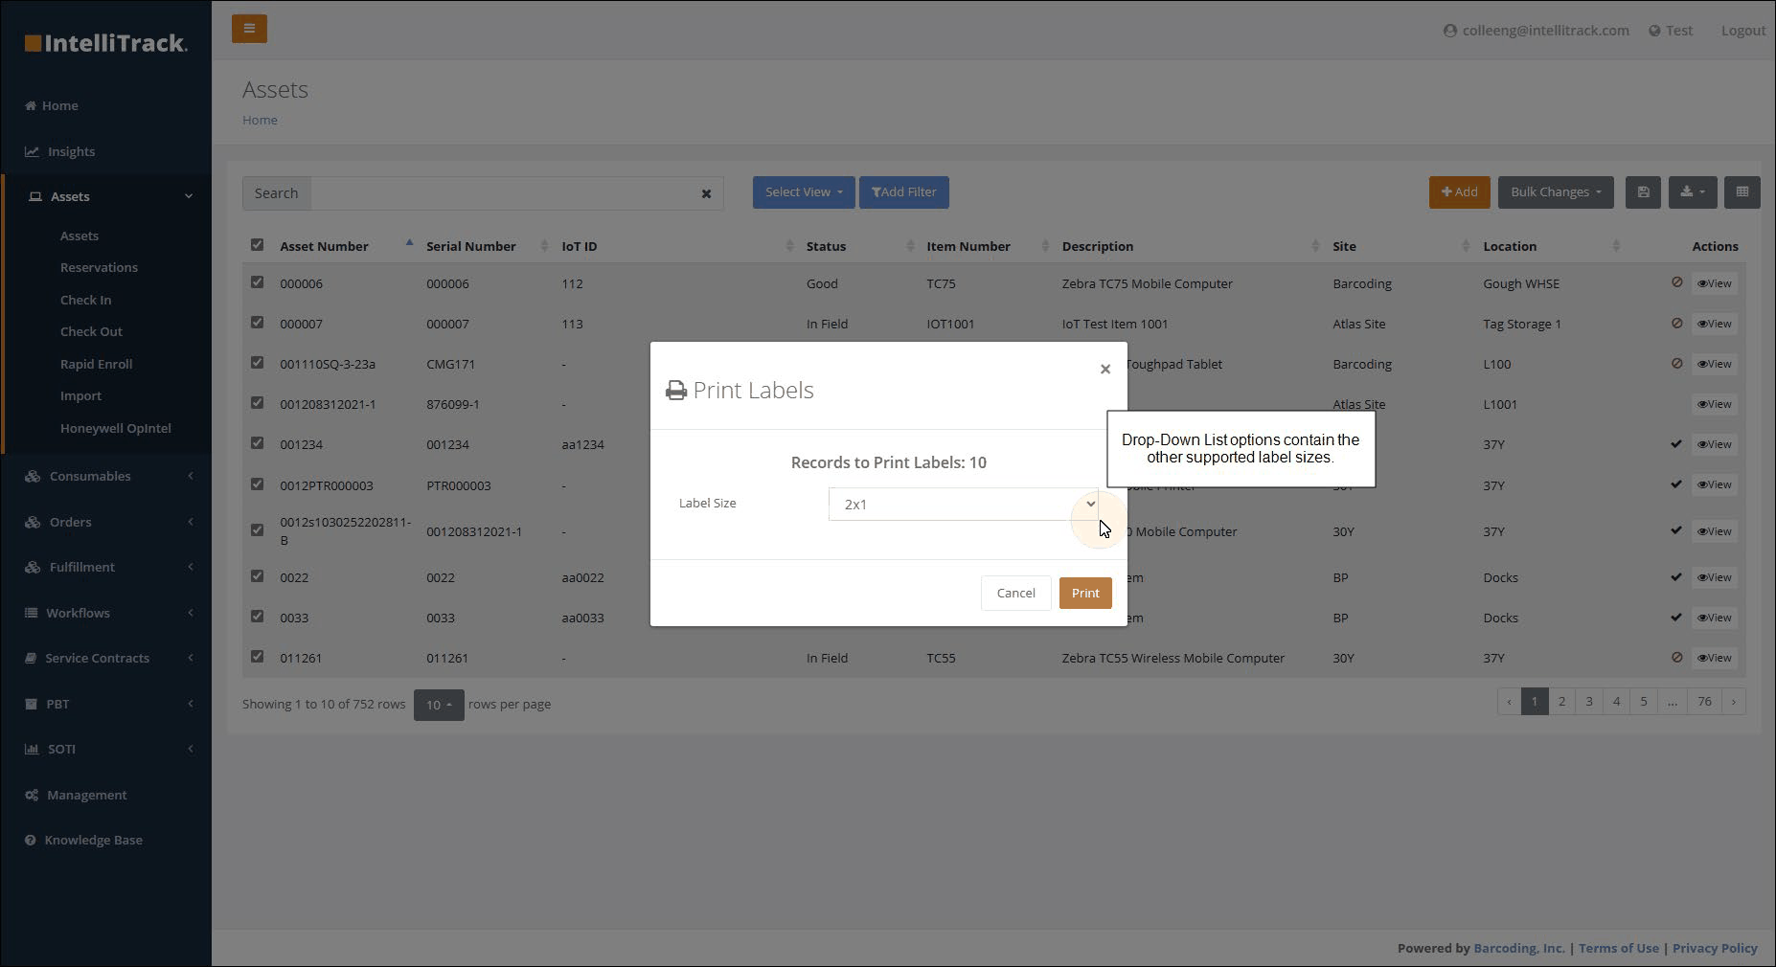Image resolution: width=1776 pixels, height=967 pixels.
Task: Open the Bulk Changes dropdown
Action: (x=1556, y=192)
